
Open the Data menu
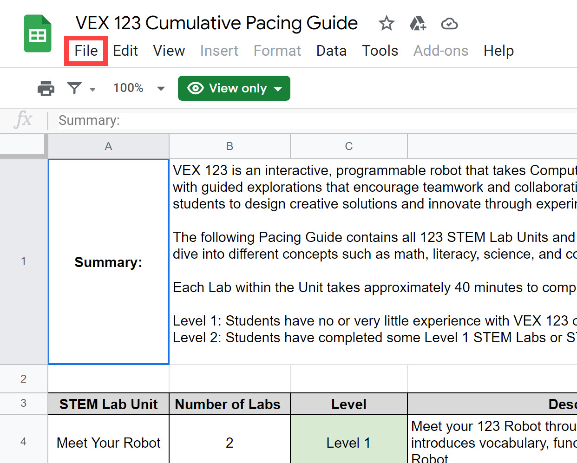point(331,51)
